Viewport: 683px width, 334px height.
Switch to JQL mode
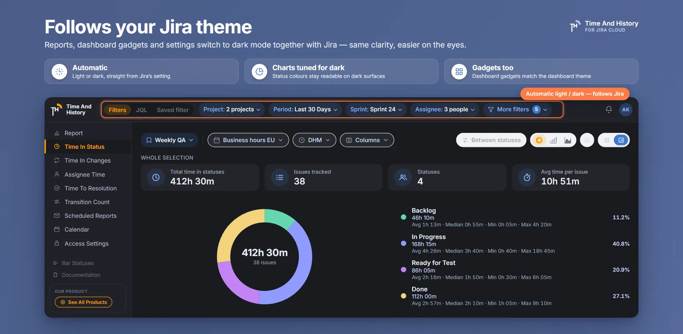click(x=141, y=110)
